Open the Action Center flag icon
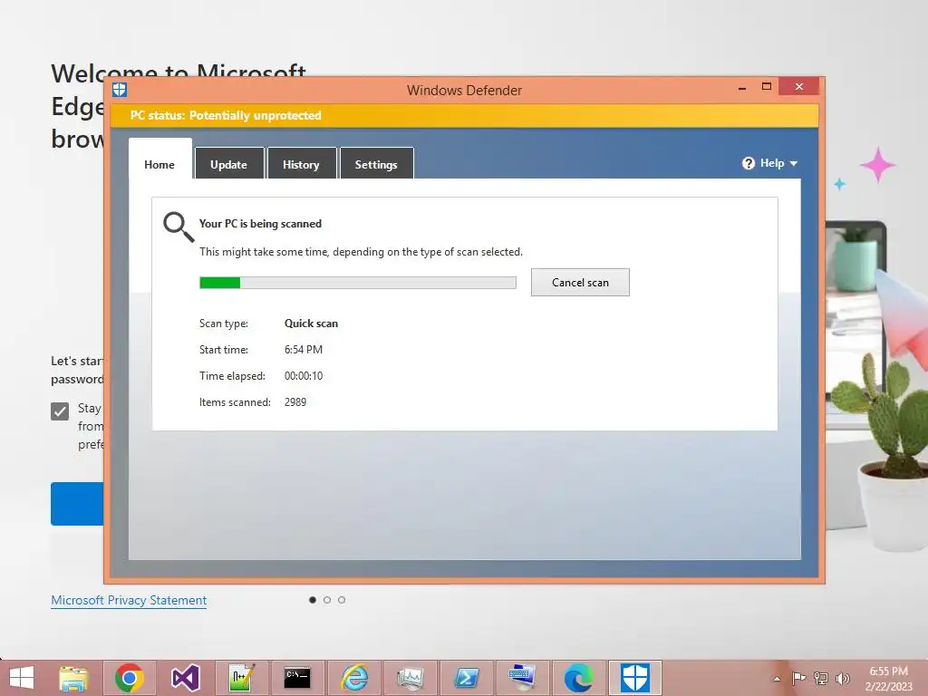The image size is (928, 696). pyautogui.click(x=798, y=678)
